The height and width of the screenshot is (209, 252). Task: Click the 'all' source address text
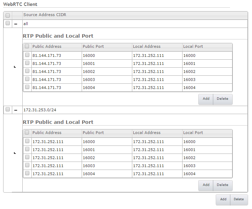[x=26, y=24]
